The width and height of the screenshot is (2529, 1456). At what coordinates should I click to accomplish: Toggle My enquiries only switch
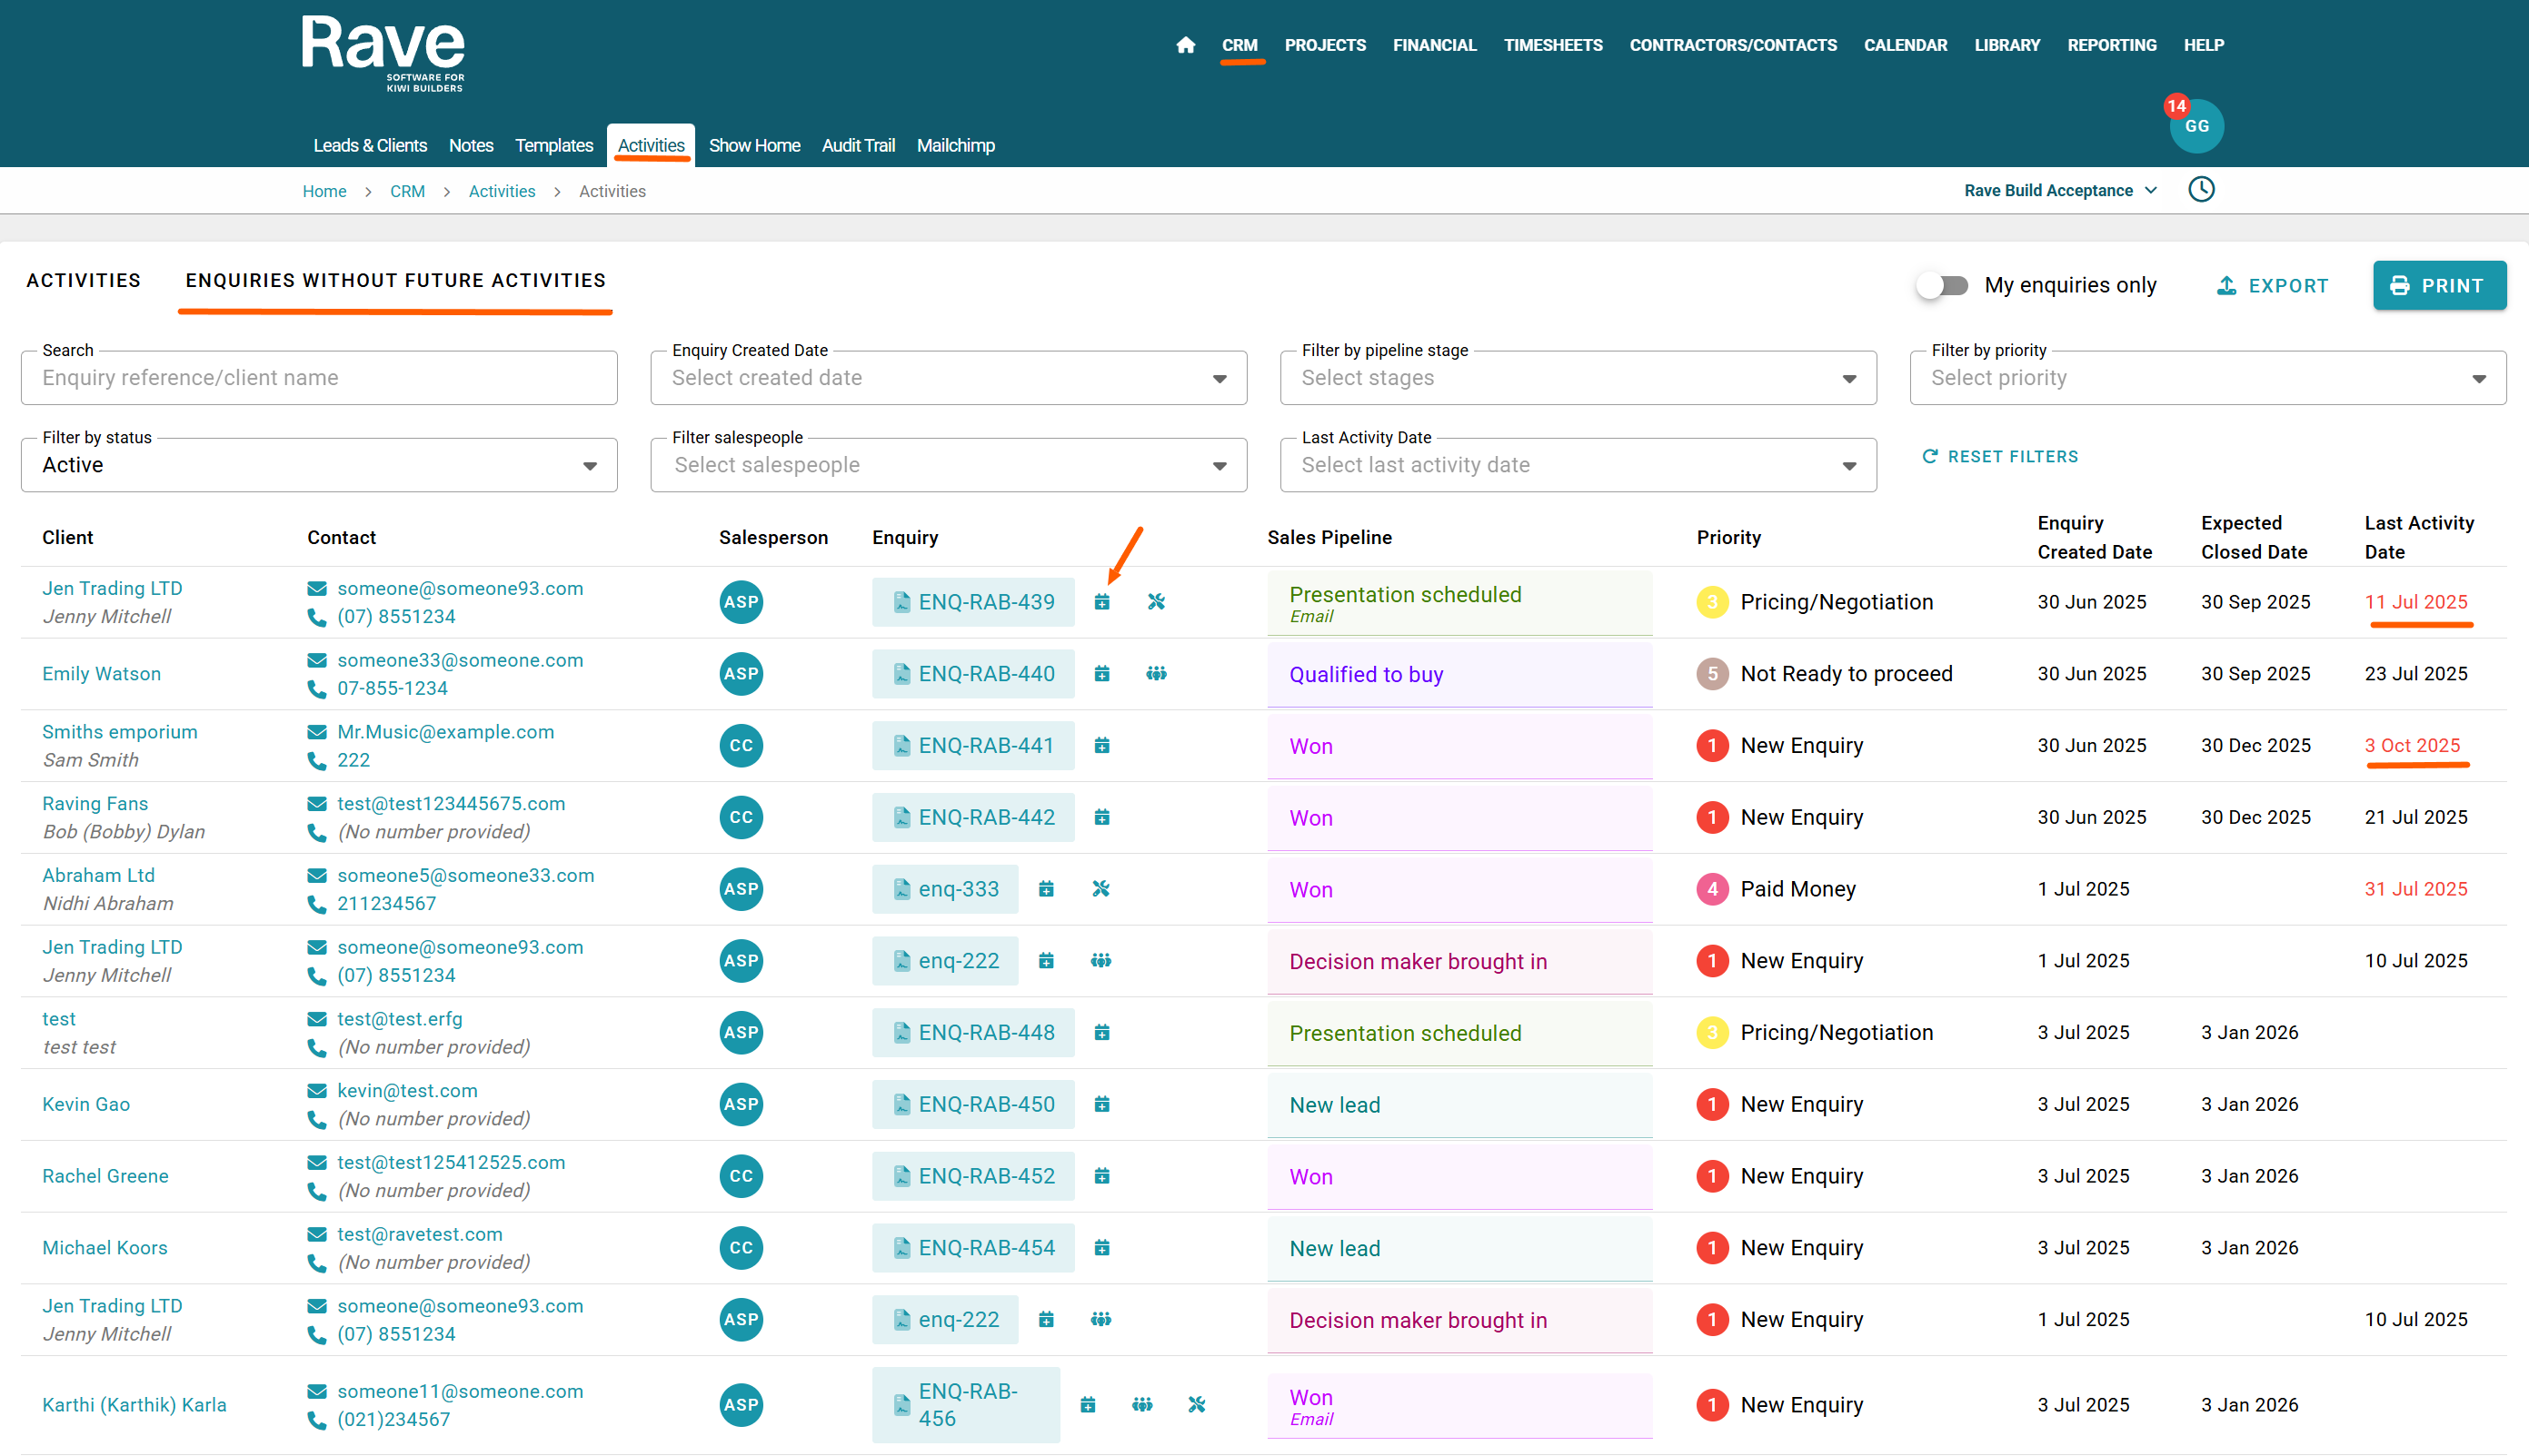[x=1943, y=285]
